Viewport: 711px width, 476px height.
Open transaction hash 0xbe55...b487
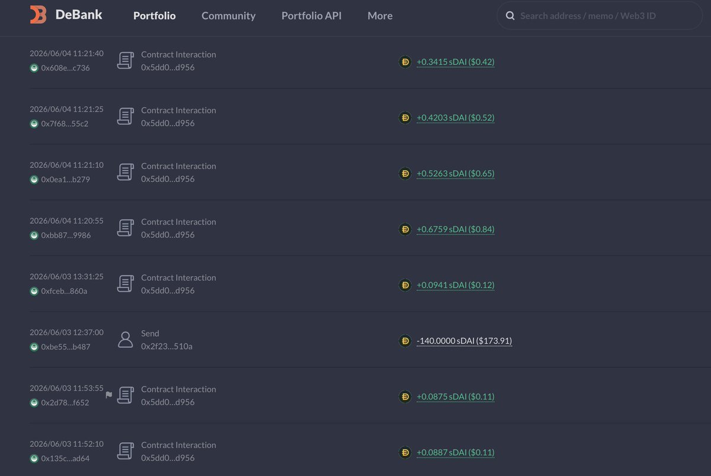click(66, 347)
